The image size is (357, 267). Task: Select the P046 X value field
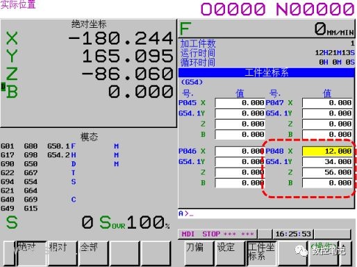click(240, 151)
